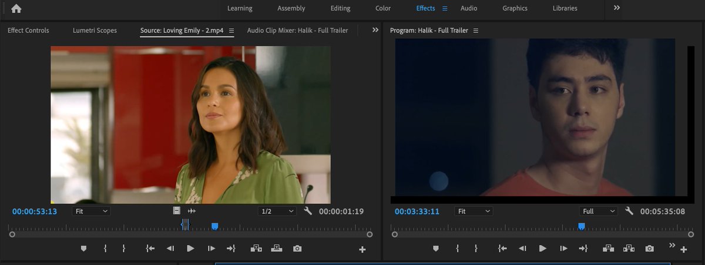
Task: Open the Effects workspace hamburger menu
Action: click(x=445, y=8)
